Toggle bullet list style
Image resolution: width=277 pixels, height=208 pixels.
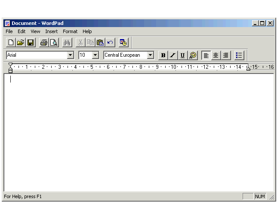(x=239, y=55)
